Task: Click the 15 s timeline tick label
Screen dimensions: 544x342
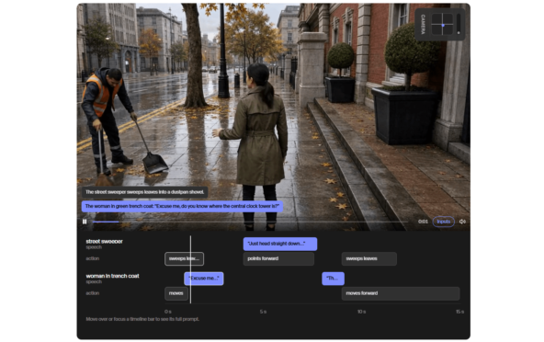Action: click(x=460, y=312)
